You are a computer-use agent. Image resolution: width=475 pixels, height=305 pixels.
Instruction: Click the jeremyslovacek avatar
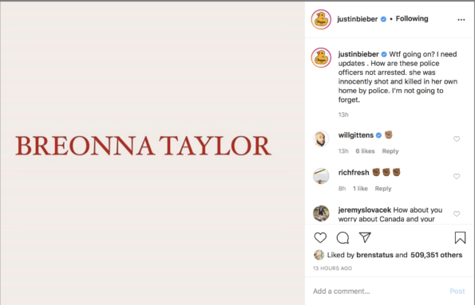coord(321,213)
